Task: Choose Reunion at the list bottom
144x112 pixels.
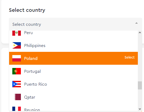Action: (73, 107)
